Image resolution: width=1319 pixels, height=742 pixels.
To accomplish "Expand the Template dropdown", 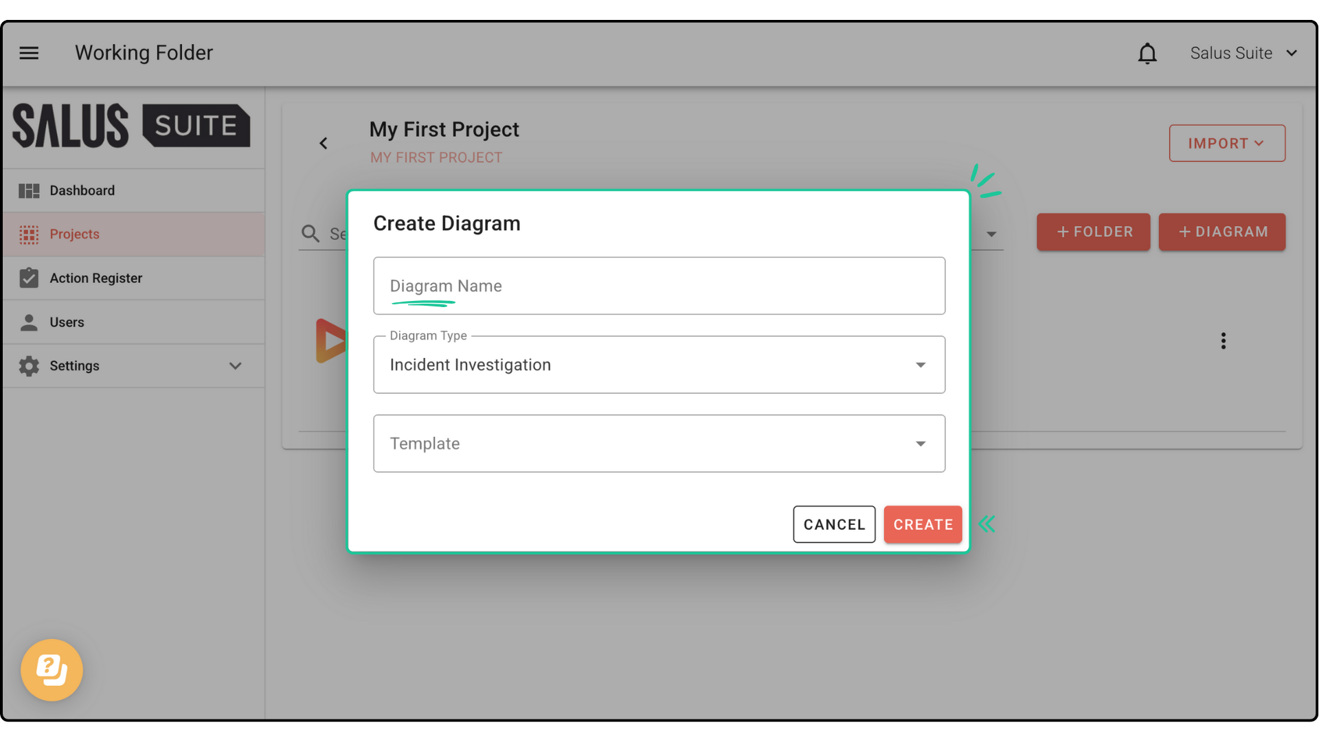I will [x=658, y=444].
